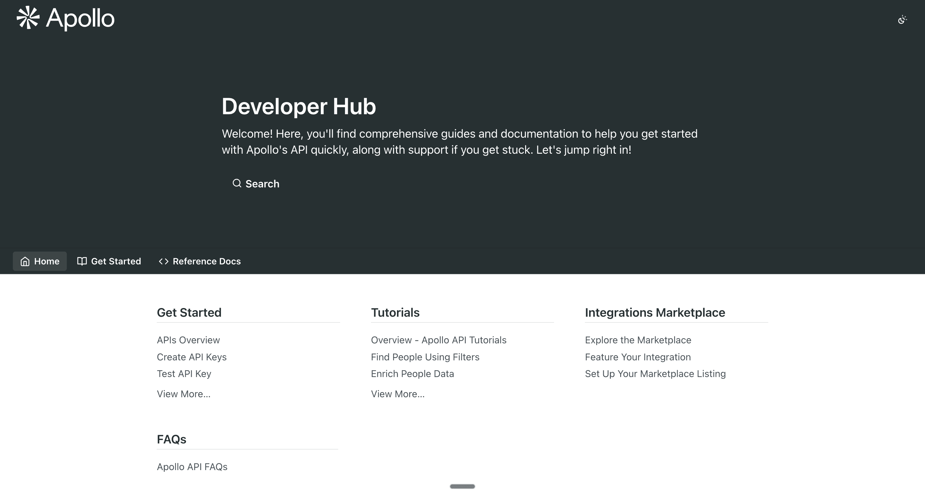Open the Get Started nav tab
This screenshot has width=925, height=498.
click(116, 262)
